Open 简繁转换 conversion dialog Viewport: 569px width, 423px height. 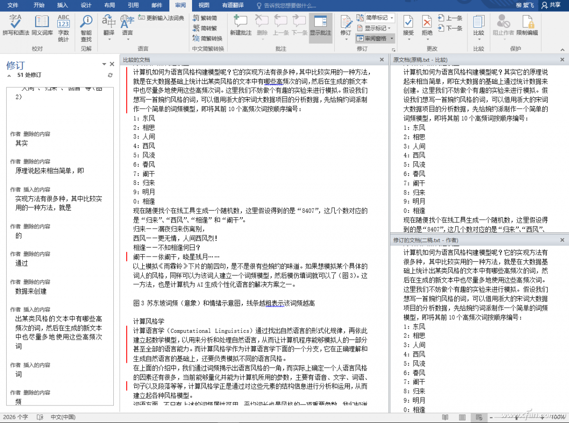207,38
